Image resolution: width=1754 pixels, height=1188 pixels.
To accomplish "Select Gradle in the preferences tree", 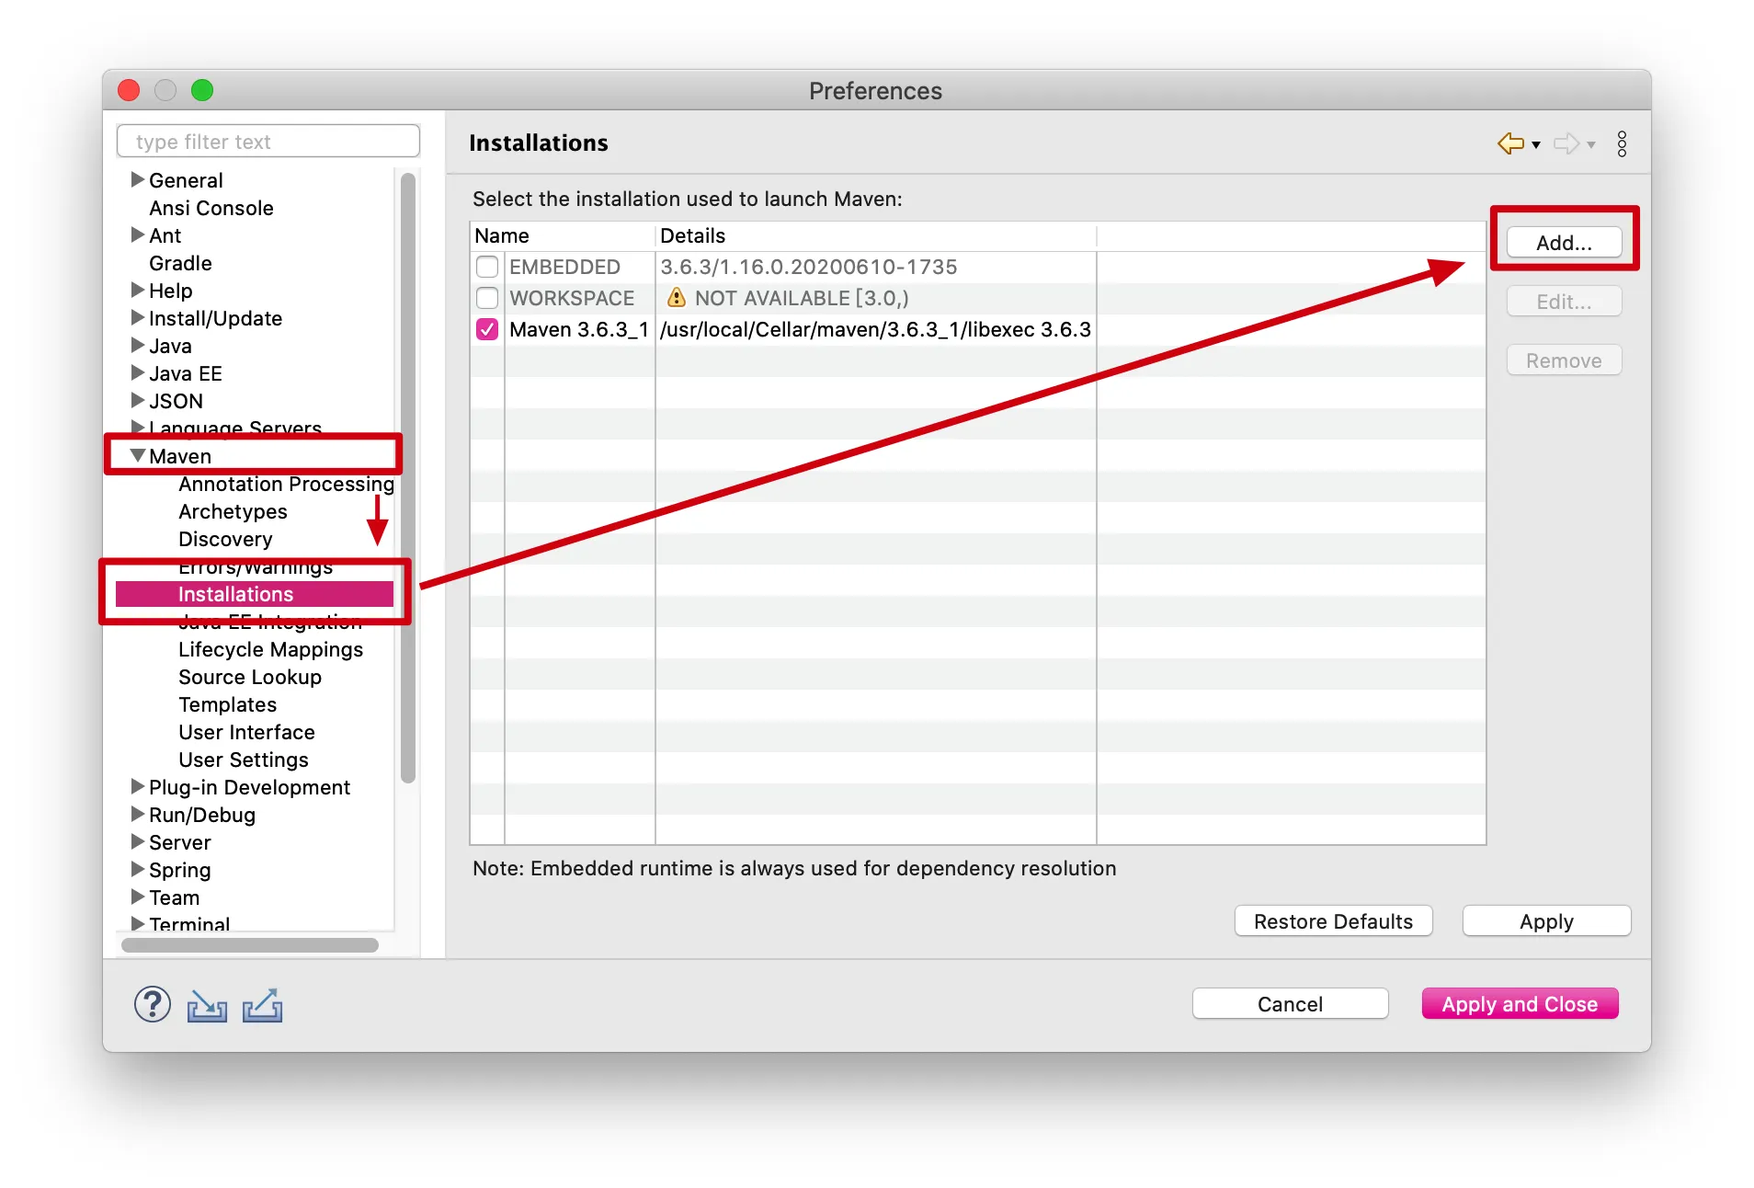I will (180, 263).
